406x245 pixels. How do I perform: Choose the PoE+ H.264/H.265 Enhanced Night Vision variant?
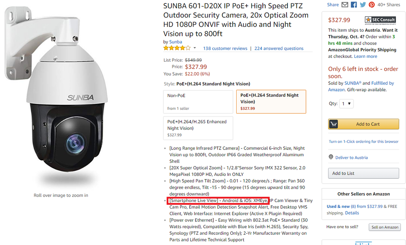click(x=198, y=128)
